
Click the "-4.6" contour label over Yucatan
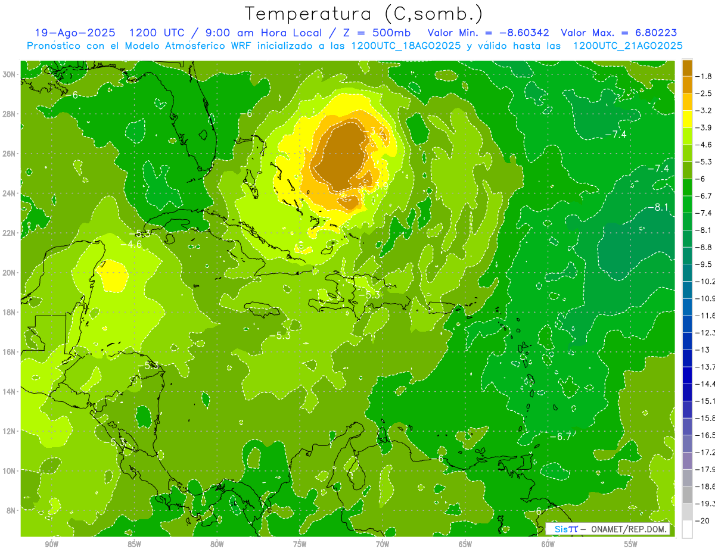[x=131, y=244]
